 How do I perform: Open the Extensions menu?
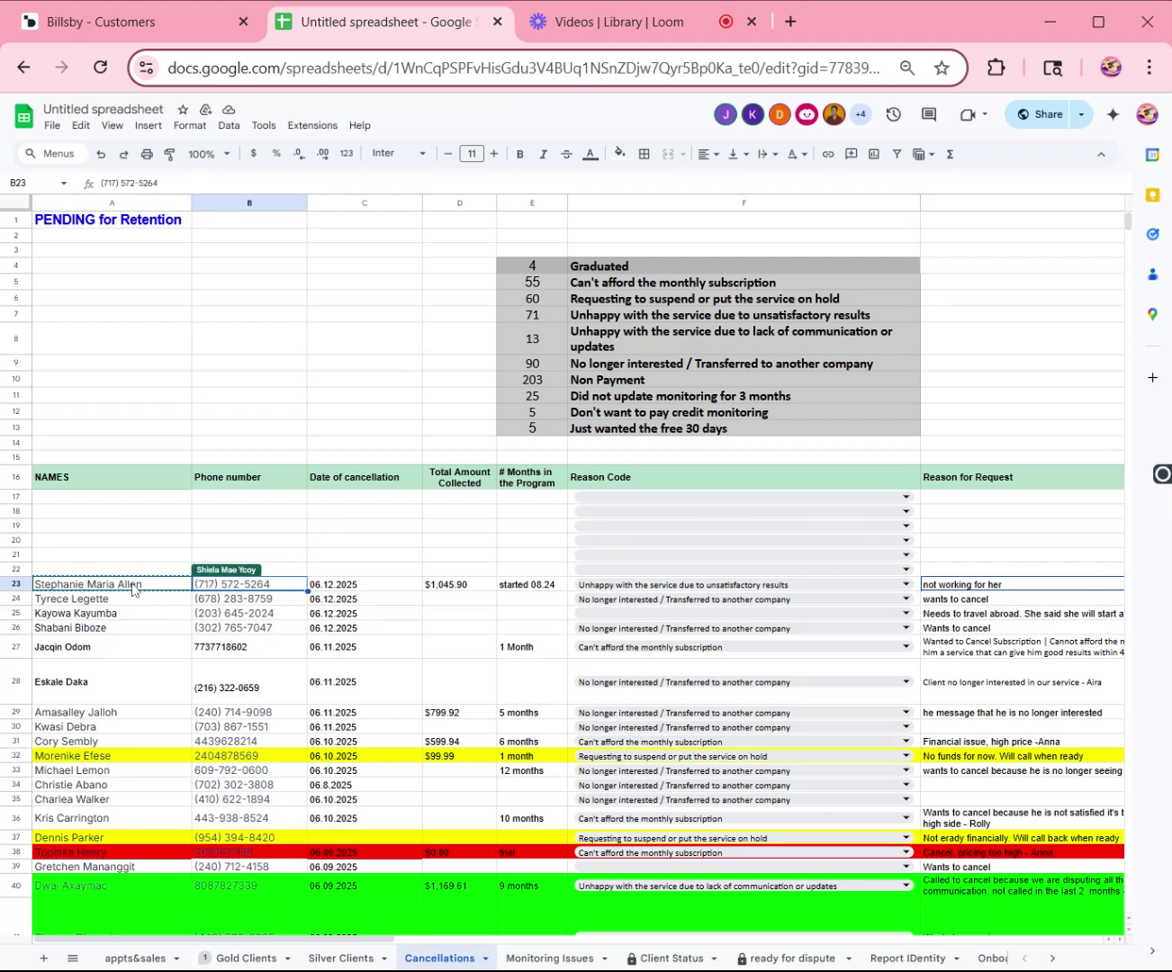tap(312, 126)
